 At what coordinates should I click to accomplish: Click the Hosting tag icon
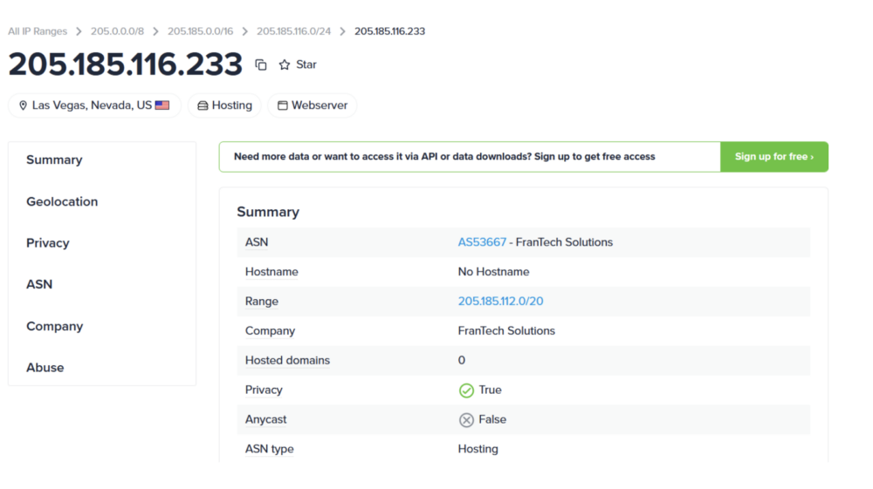tap(203, 105)
